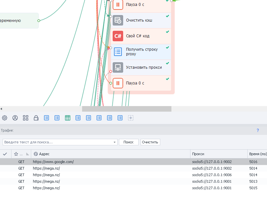Expand the search text dropdown arrow
Viewport: 267px width, 202px height.
pyautogui.click(x=115, y=142)
